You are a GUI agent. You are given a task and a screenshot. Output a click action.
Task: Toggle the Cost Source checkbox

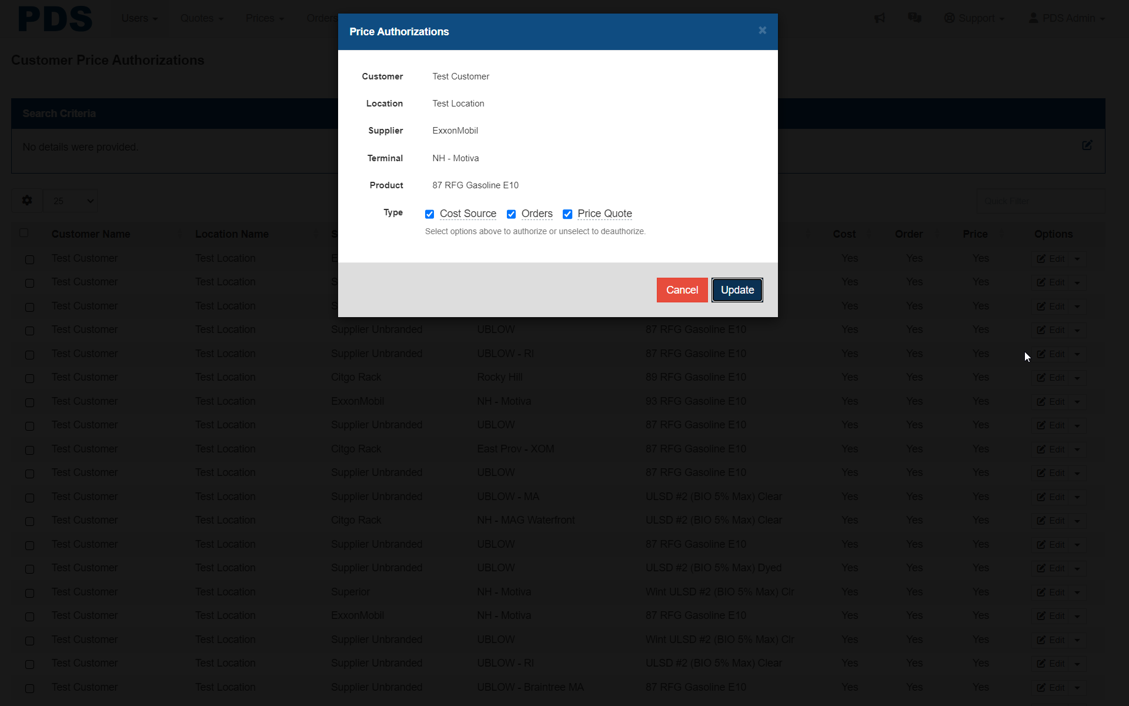pyautogui.click(x=430, y=214)
